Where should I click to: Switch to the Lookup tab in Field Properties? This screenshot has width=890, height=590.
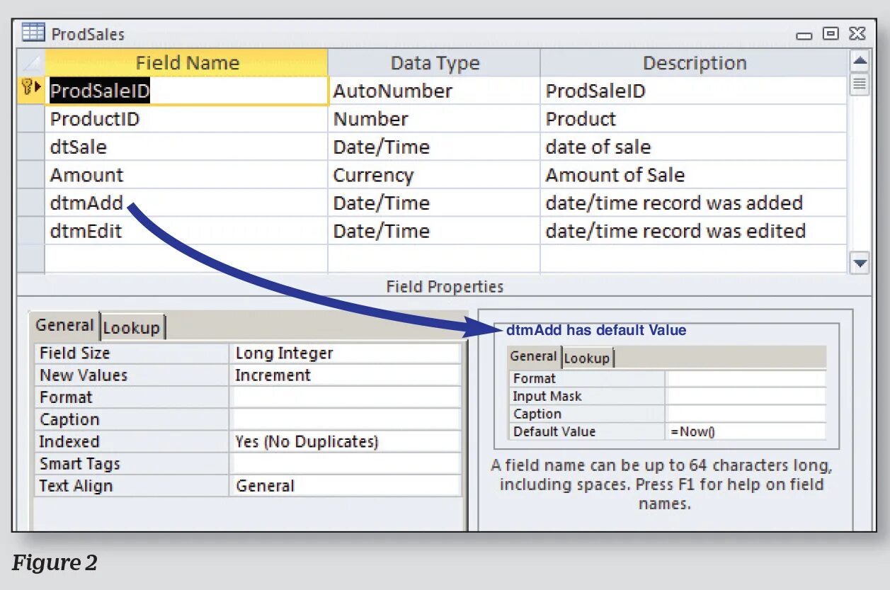click(131, 327)
